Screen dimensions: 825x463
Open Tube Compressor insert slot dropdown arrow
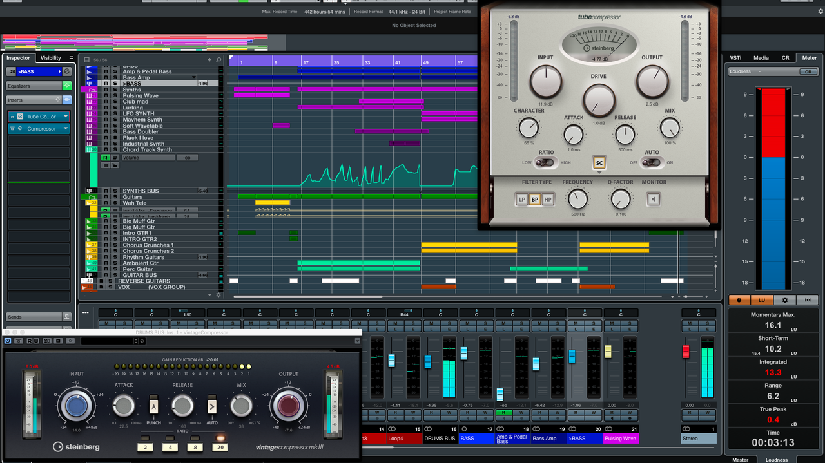(65, 117)
